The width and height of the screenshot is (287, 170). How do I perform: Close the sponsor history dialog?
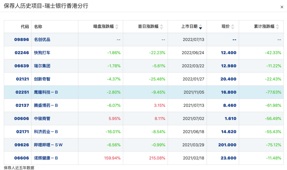(x=282, y=7)
